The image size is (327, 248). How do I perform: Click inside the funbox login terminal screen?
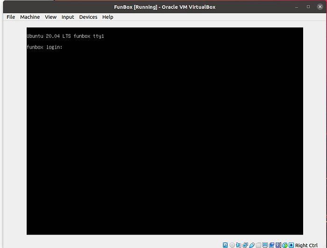pyautogui.click(x=164, y=131)
